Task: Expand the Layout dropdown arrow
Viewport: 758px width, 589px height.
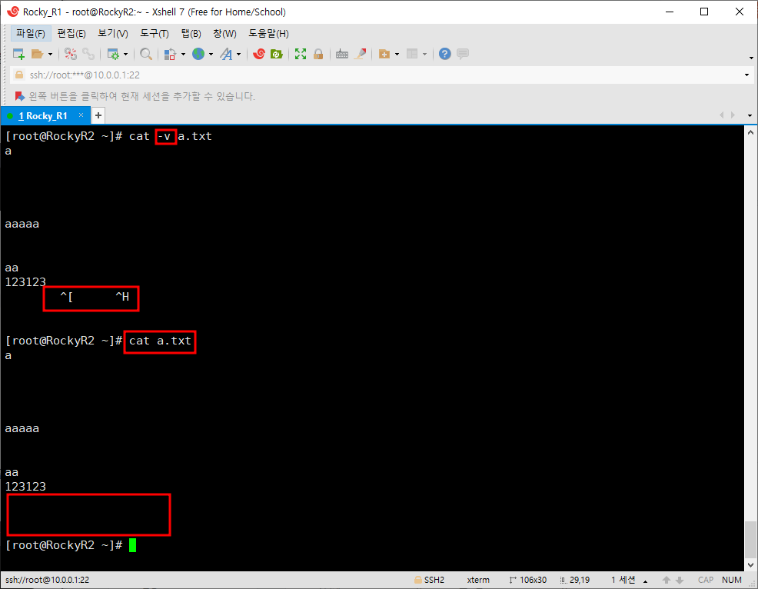Action: click(425, 54)
